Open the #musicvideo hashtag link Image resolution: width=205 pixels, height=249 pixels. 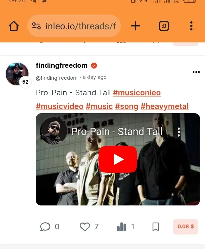(60, 106)
